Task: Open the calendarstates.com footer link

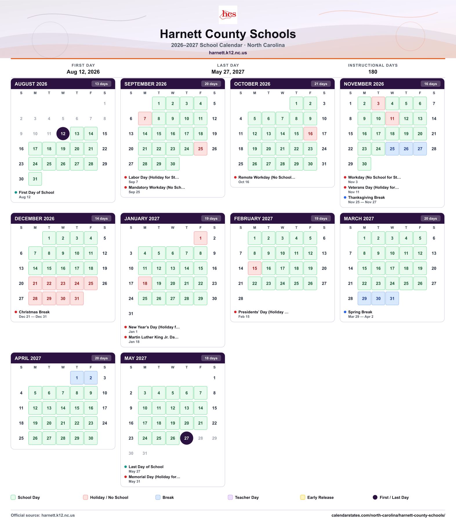Action: [x=388, y=515]
